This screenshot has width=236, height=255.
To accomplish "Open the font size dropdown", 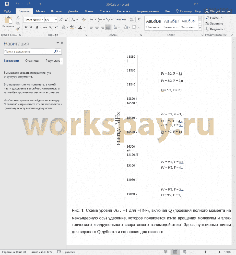I will coord(56,20).
